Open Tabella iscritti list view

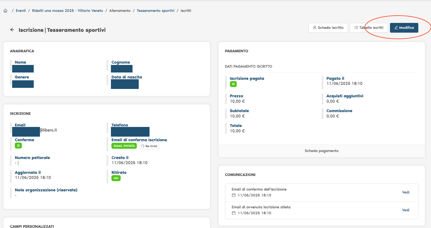(369, 28)
